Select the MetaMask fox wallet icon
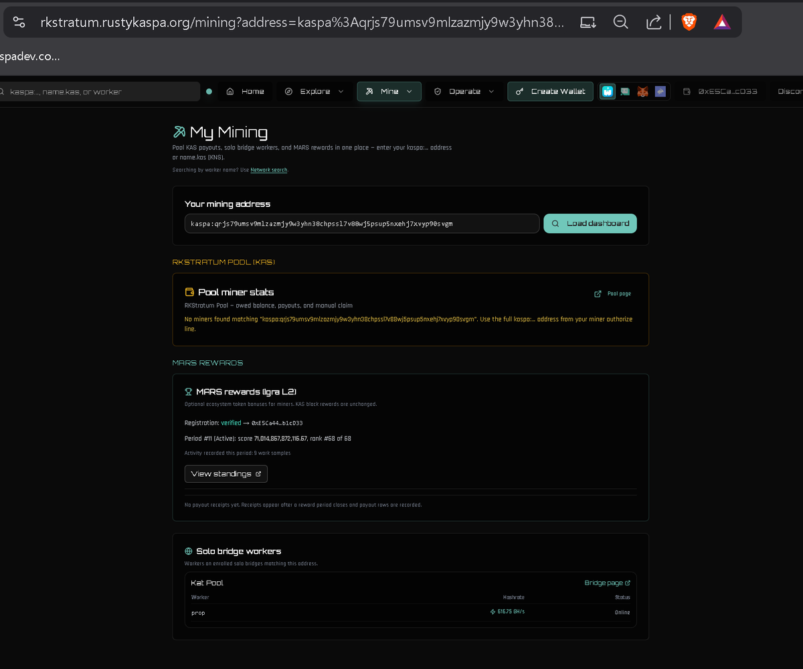 [642, 92]
